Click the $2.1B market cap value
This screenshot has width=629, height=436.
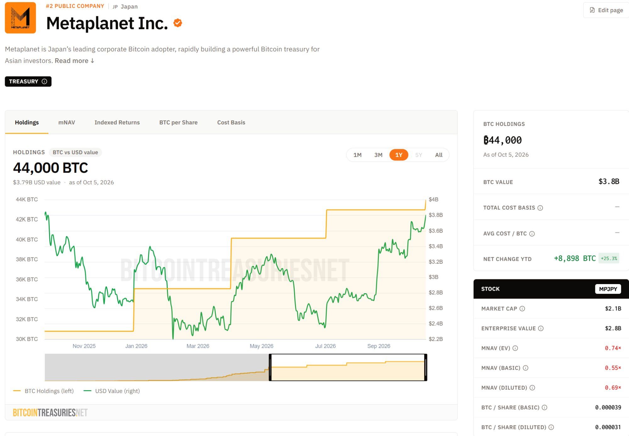[x=613, y=309]
